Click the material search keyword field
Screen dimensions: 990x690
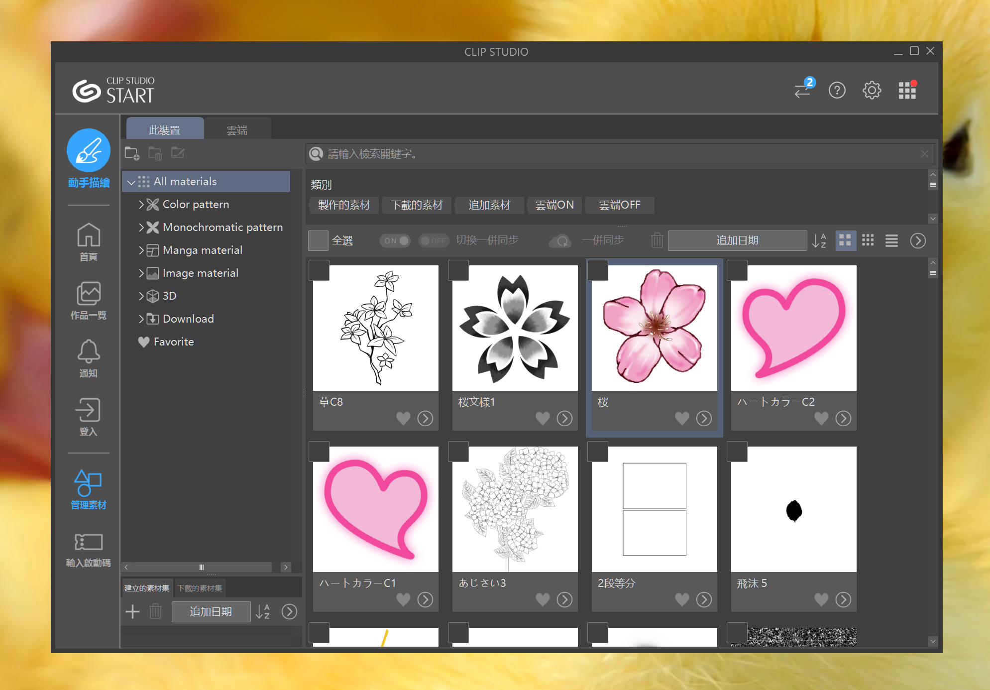pos(620,154)
